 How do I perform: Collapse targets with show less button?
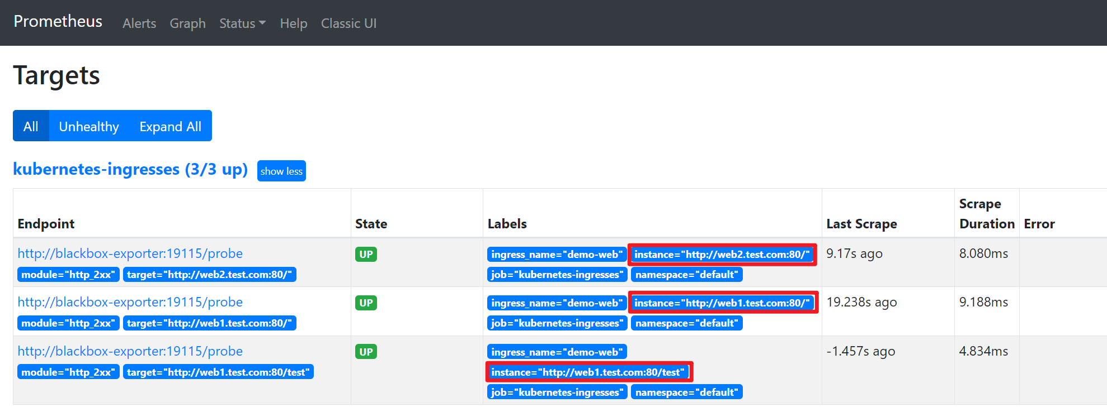281,171
